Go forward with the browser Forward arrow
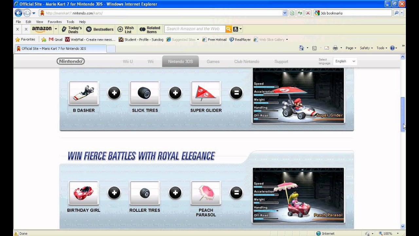 pyautogui.click(x=27, y=13)
